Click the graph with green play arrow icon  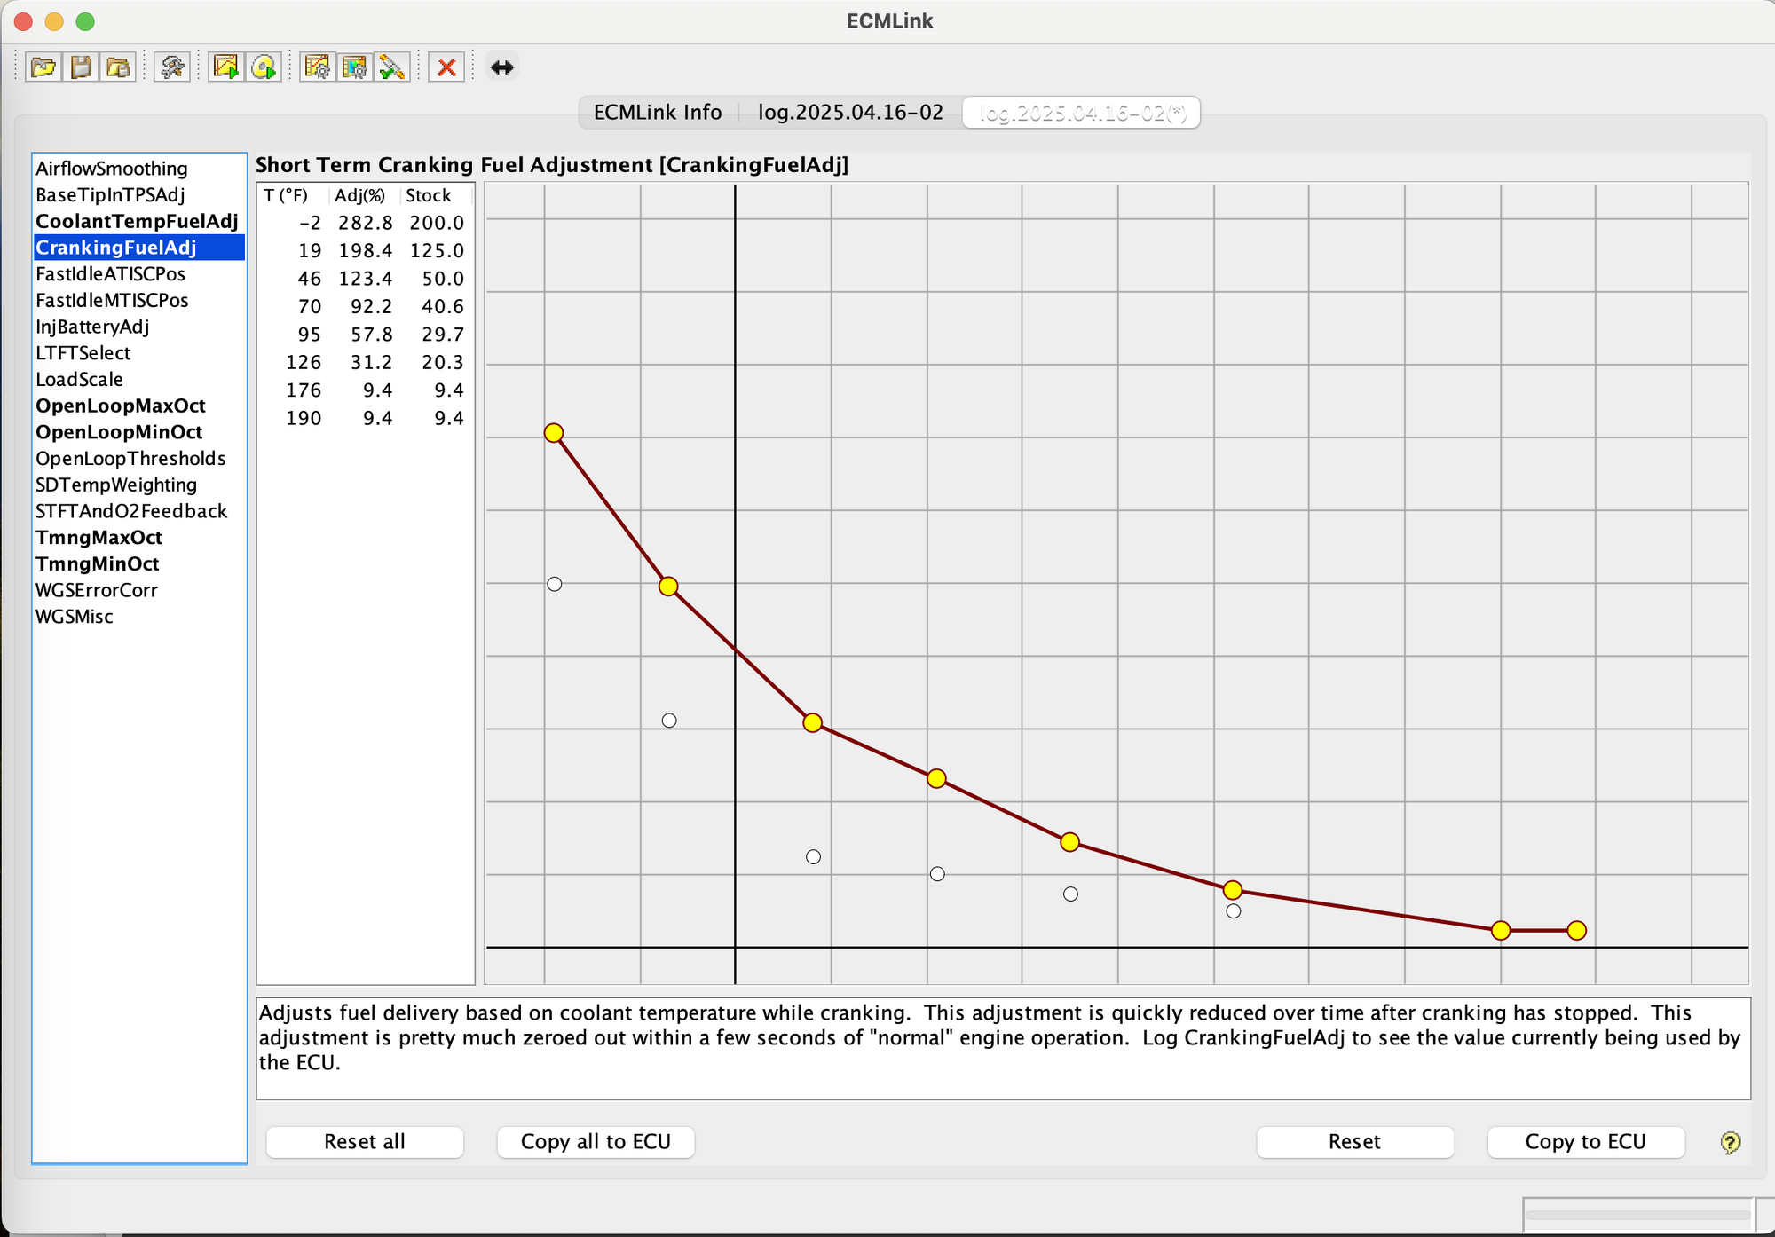226,67
